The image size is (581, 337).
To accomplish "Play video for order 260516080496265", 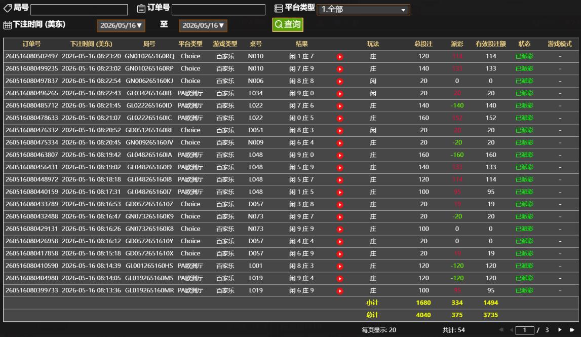I will 340,93.
